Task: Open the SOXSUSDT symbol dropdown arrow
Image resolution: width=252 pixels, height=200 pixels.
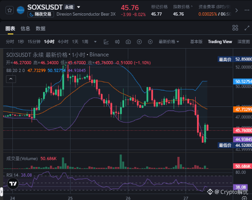Action: 79,7
